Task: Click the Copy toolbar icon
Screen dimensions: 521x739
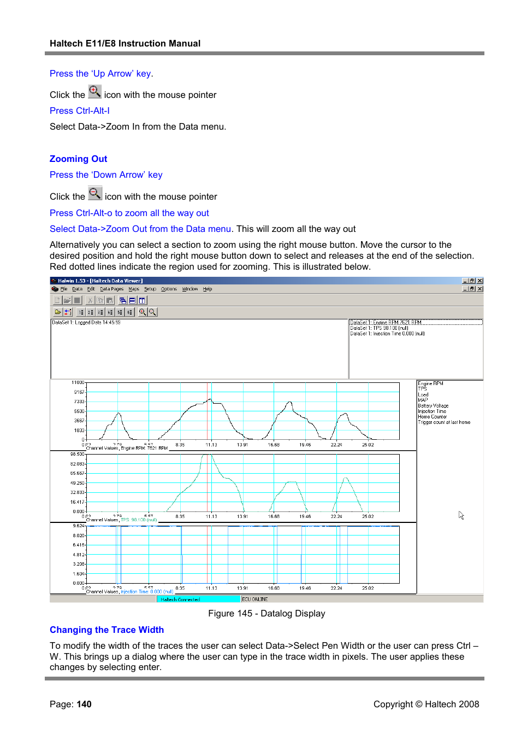Action: coord(100,300)
